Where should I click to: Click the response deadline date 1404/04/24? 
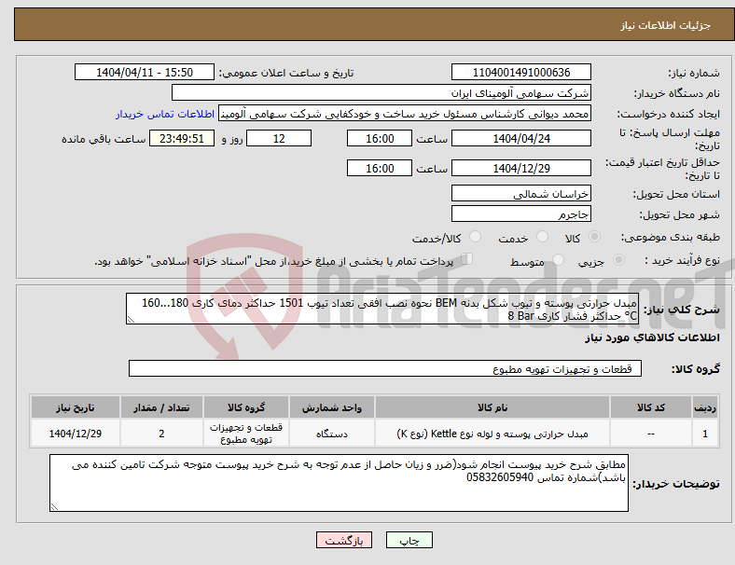[521, 139]
